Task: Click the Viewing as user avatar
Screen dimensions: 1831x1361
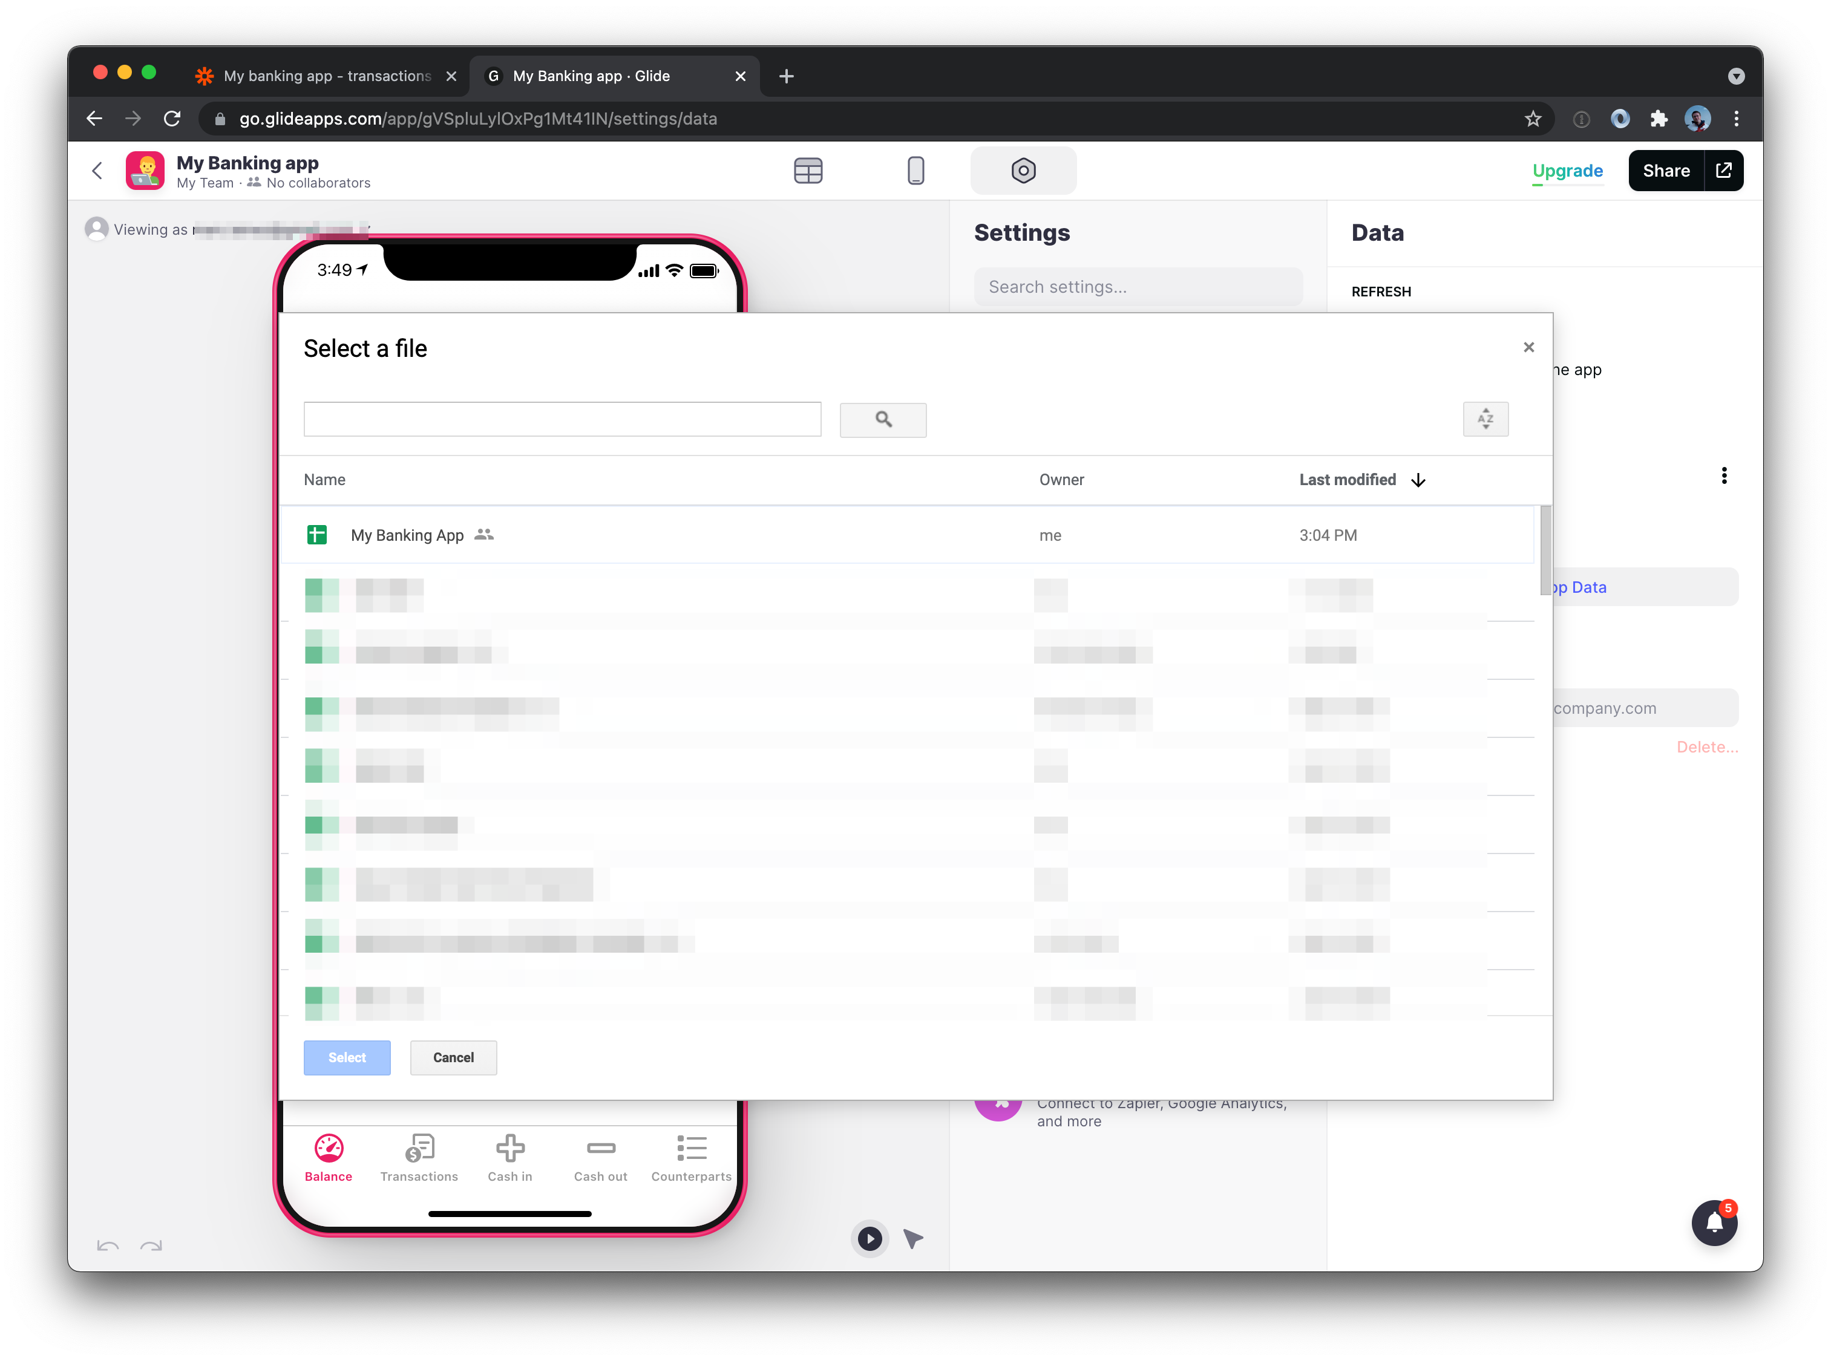Action: click(96, 229)
